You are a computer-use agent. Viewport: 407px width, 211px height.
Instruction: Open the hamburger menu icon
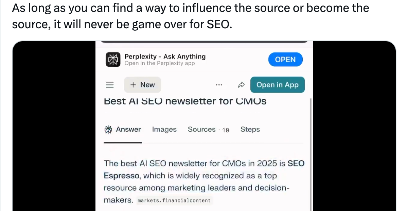[109, 85]
